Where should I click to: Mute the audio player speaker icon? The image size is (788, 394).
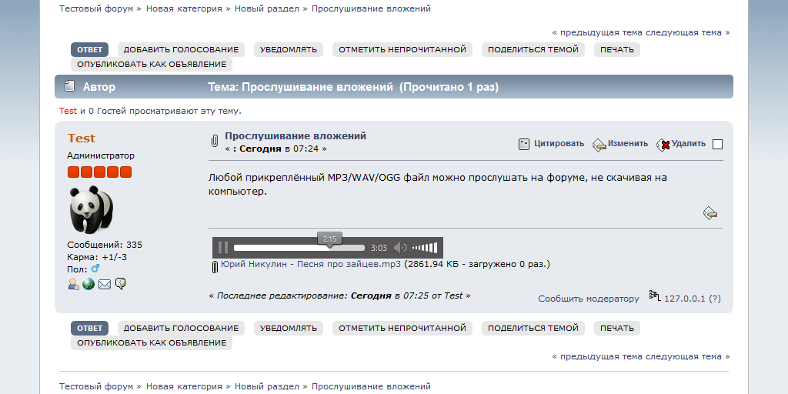pyautogui.click(x=400, y=248)
